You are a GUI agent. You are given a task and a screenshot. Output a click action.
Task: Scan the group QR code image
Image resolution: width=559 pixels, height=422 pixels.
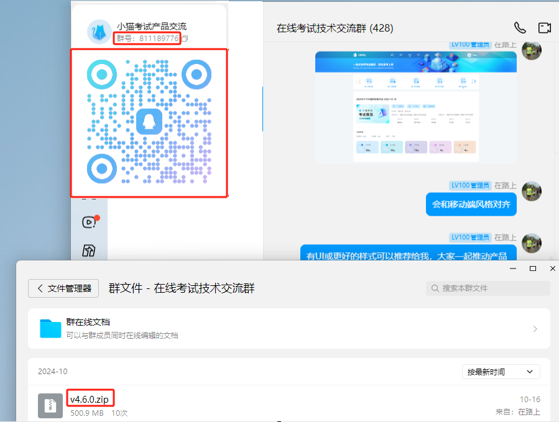(149, 122)
